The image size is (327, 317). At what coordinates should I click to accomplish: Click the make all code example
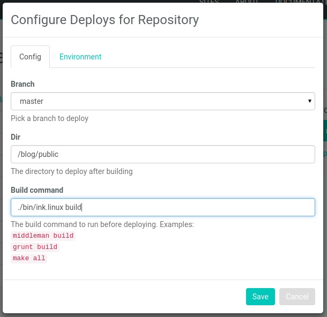(29, 258)
